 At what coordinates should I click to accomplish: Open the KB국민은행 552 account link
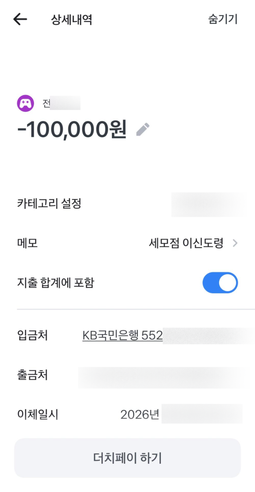pyautogui.click(x=122, y=335)
